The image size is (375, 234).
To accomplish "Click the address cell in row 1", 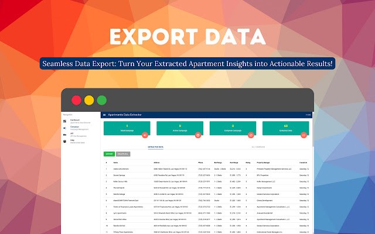I will pos(171,169).
